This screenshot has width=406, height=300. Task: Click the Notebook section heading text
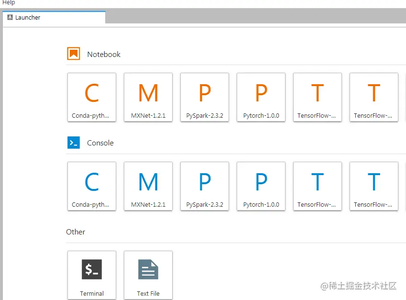click(104, 55)
